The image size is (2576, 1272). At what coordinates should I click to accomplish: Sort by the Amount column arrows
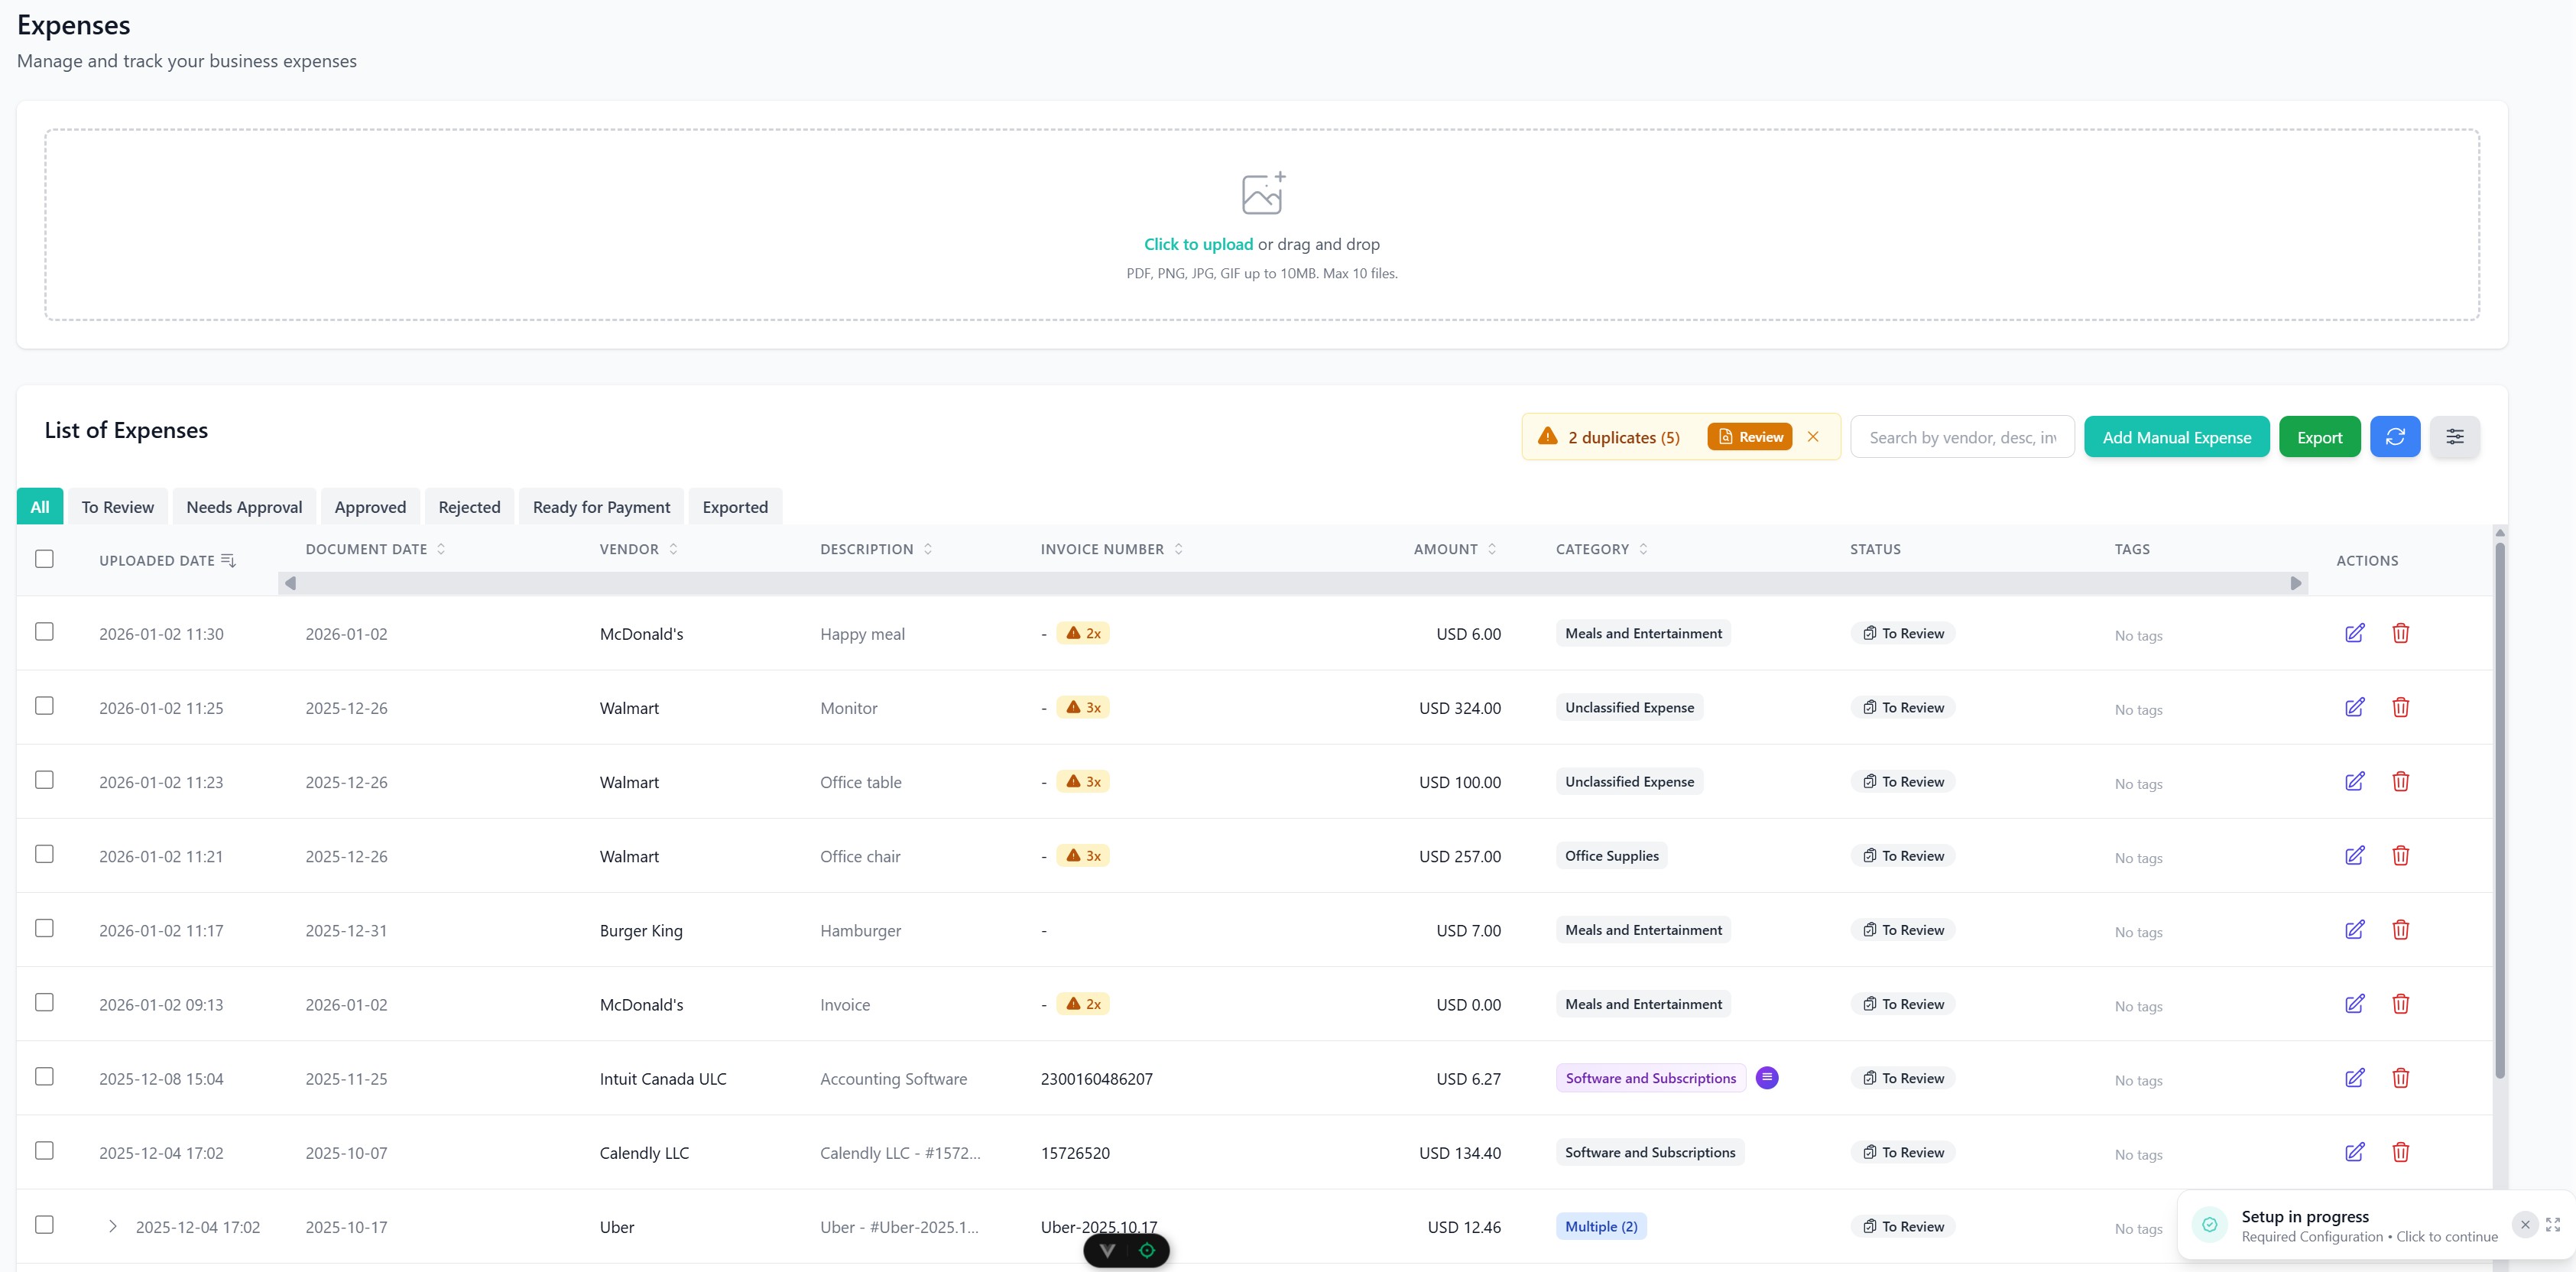(x=1491, y=548)
